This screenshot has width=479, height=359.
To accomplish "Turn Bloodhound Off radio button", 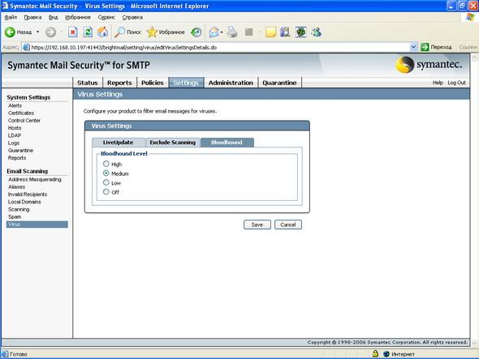I will (x=106, y=191).
